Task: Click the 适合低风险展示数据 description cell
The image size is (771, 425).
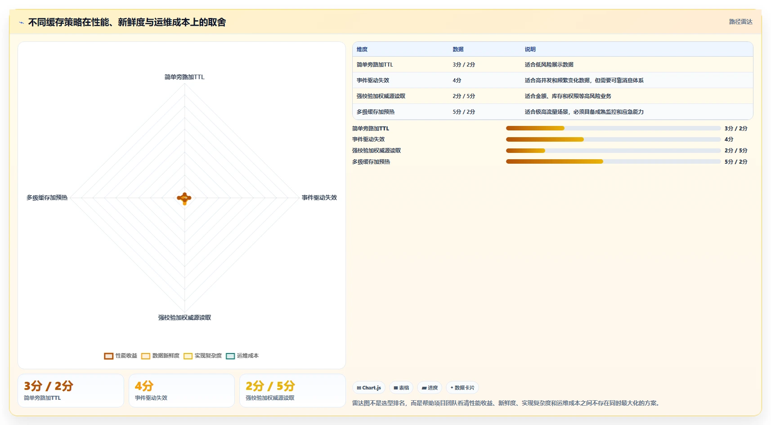Action: pos(549,65)
